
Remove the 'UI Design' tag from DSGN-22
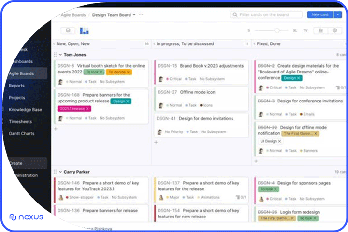tap(279, 141)
